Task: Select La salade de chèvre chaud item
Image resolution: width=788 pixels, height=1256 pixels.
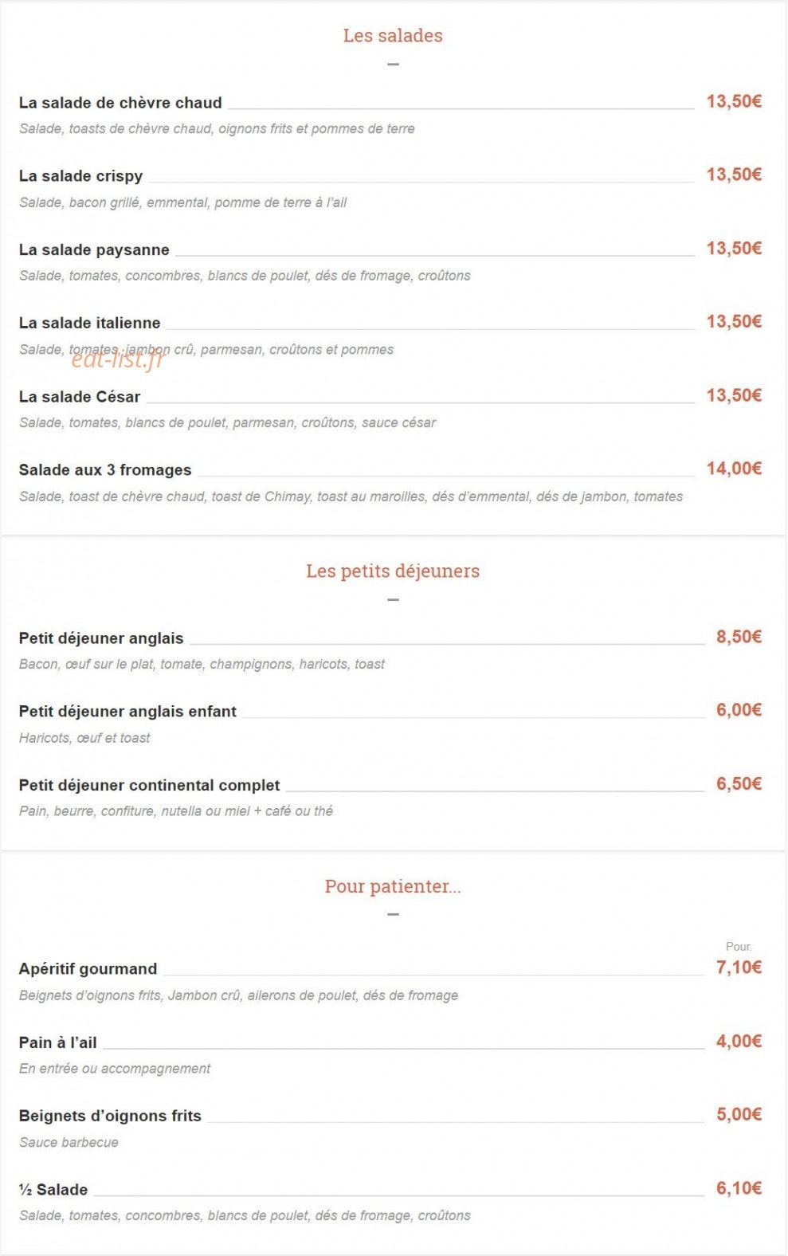Action: 120,103
